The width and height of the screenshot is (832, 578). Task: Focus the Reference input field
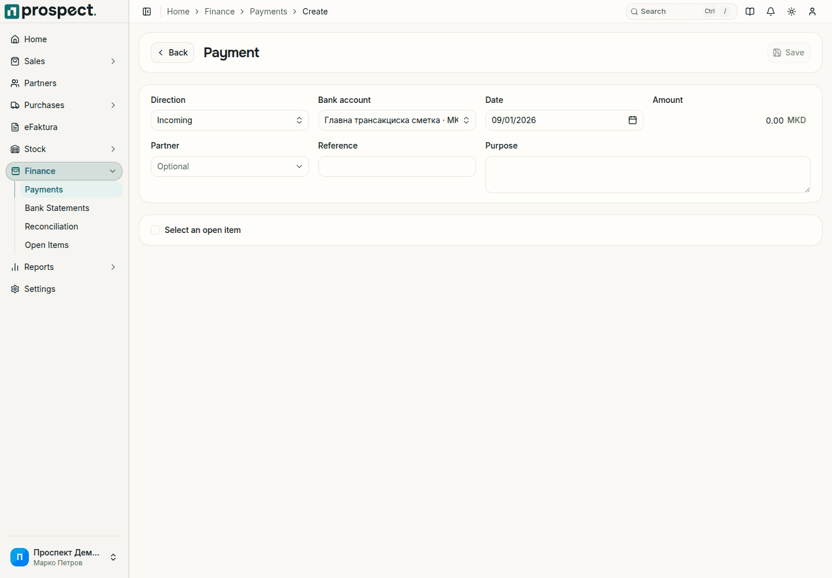[397, 166]
